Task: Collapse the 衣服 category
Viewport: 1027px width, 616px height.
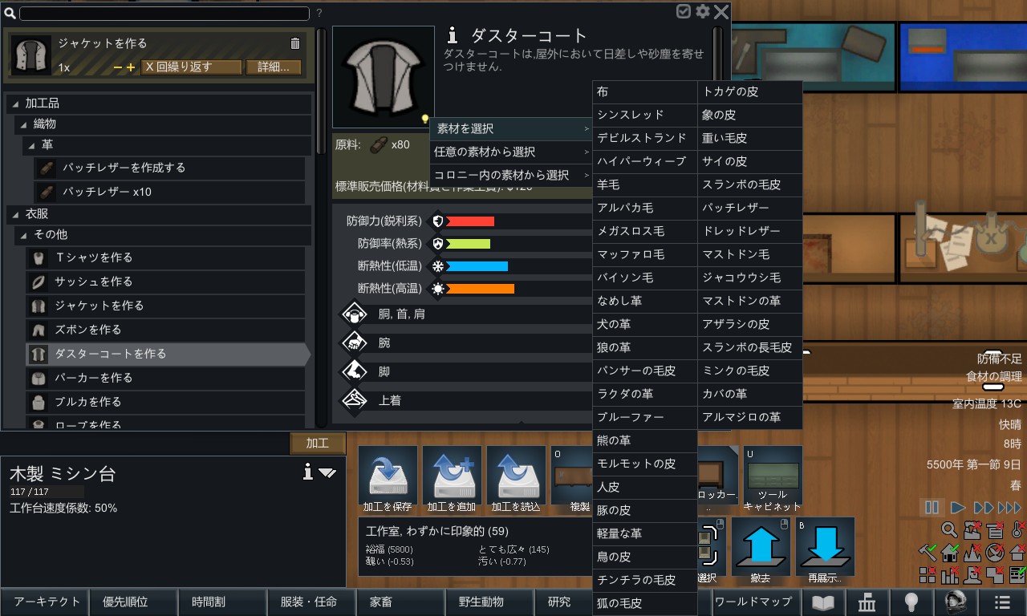Action: pos(15,215)
